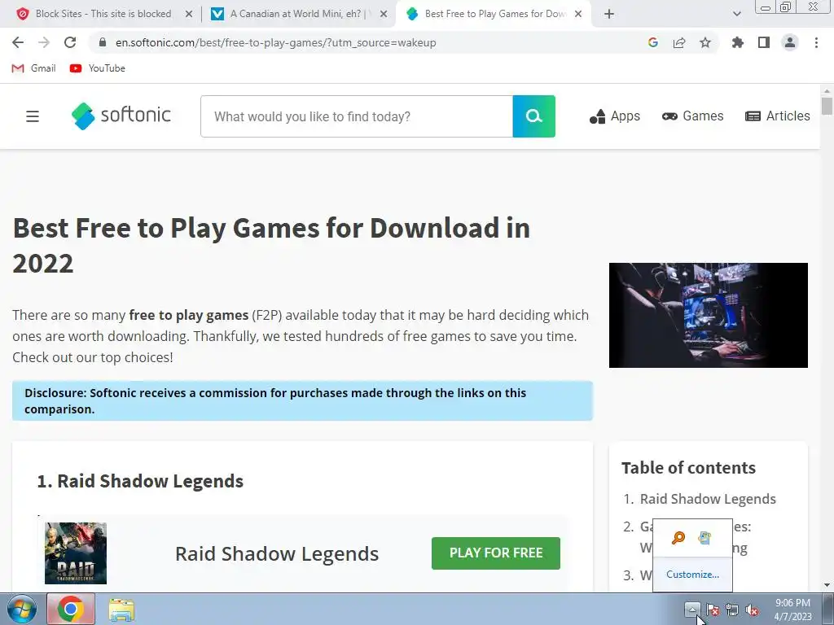Click the orange magnifier tray icon
The image size is (834, 625).
(678, 538)
